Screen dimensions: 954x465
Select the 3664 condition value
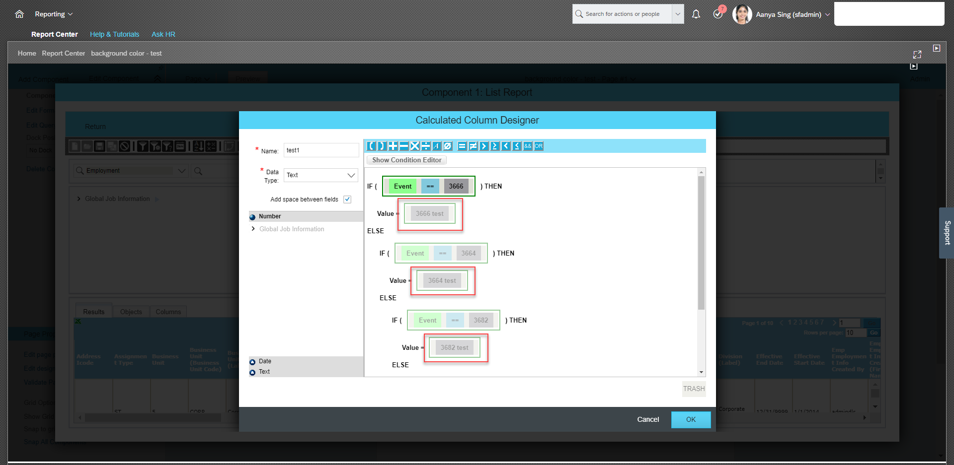point(469,253)
